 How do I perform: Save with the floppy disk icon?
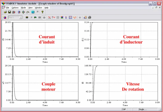coord(10,12)
